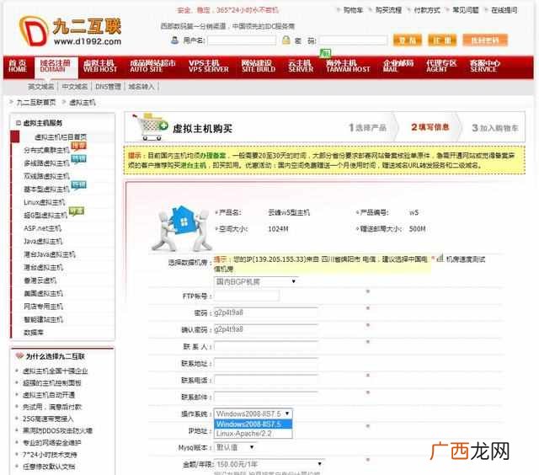539x475 pixels.
Task: Click 域名转入 in the sub-navigation
Action: tap(141, 87)
